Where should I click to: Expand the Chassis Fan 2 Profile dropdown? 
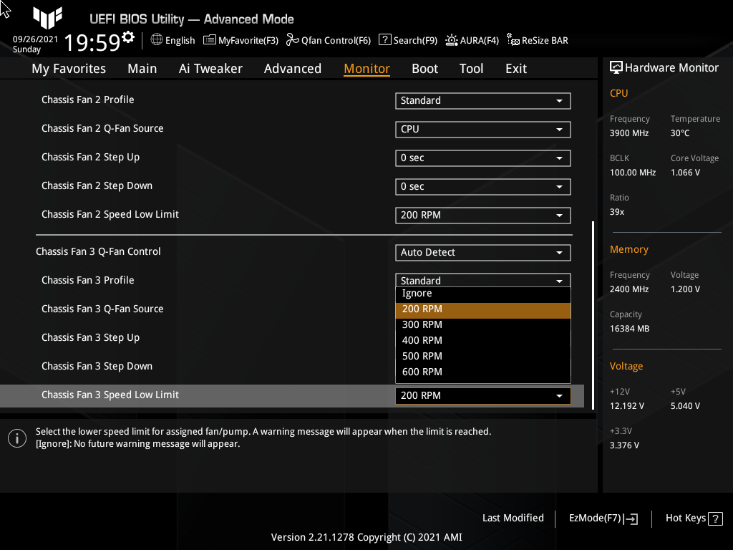click(x=482, y=100)
